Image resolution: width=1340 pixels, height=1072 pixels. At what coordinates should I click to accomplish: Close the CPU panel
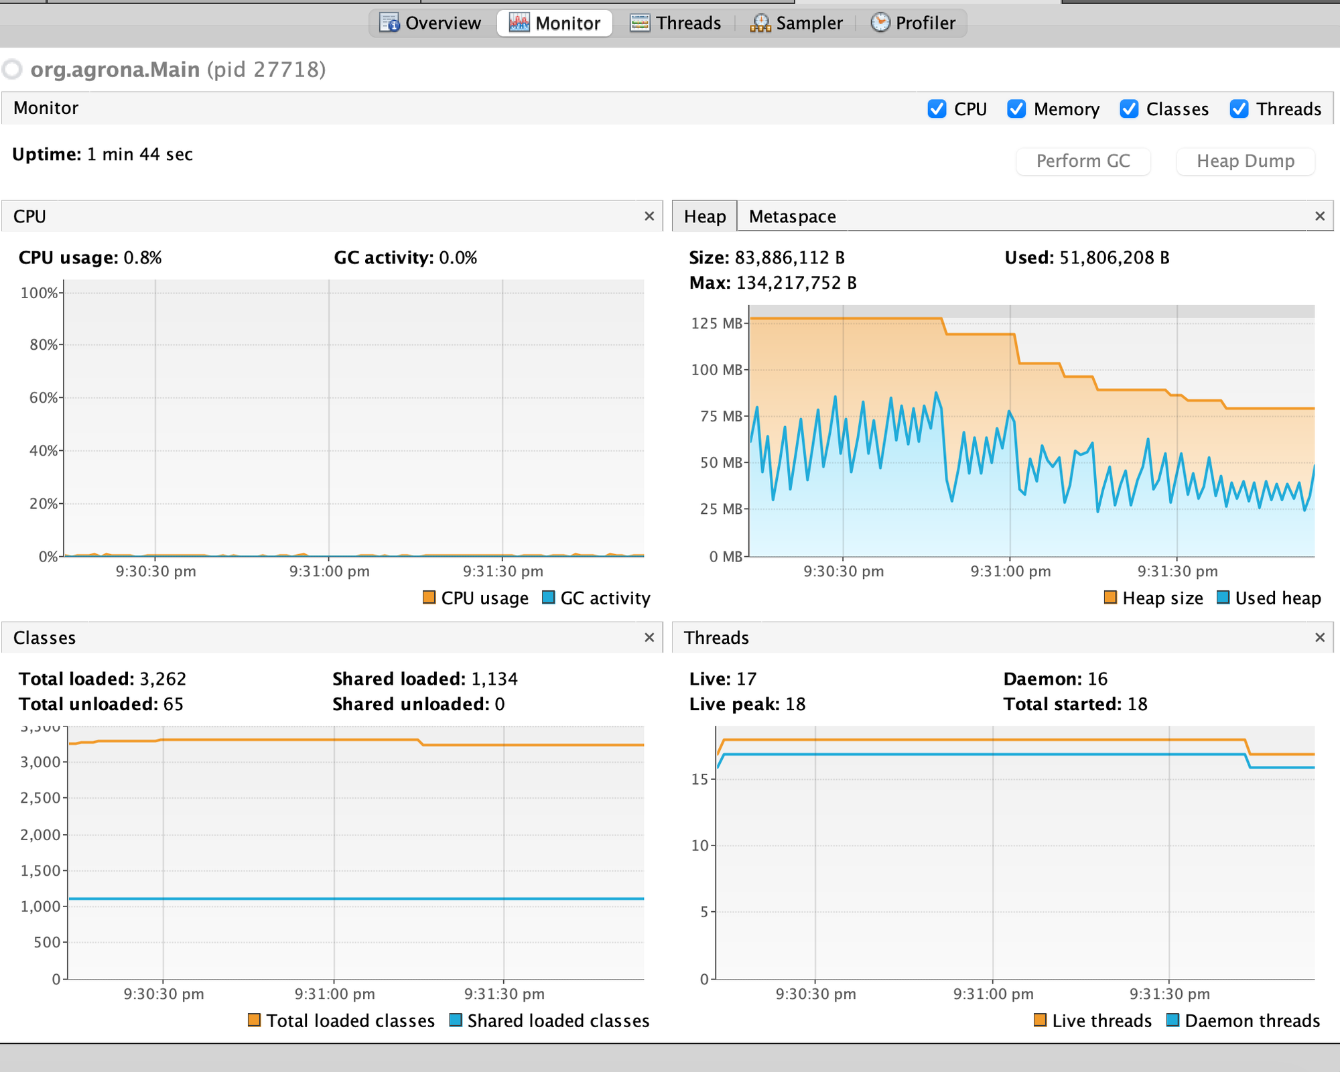click(x=649, y=216)
